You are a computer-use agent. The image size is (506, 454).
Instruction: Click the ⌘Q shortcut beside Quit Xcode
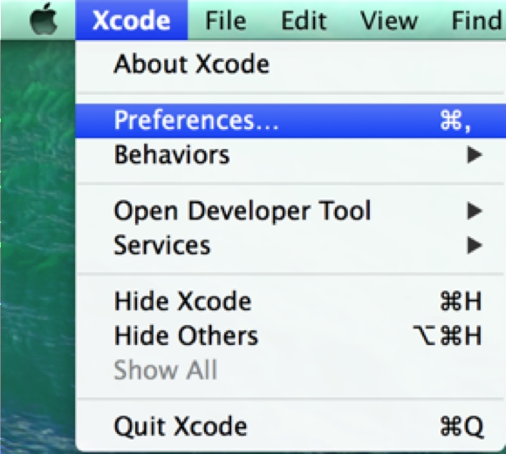pyautogui.click(x=462, y=427)
